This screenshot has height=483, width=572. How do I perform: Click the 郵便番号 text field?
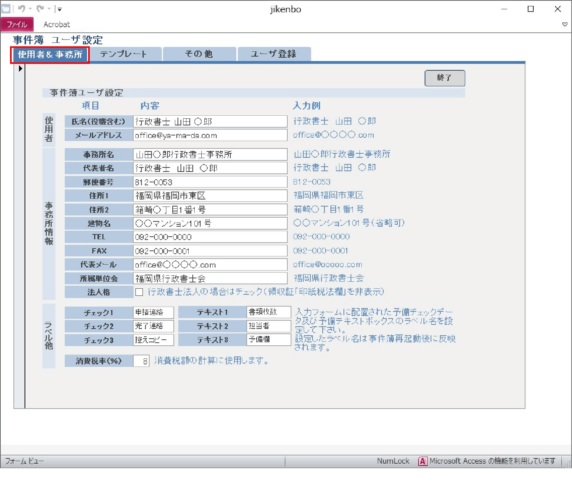click(210, 182)
